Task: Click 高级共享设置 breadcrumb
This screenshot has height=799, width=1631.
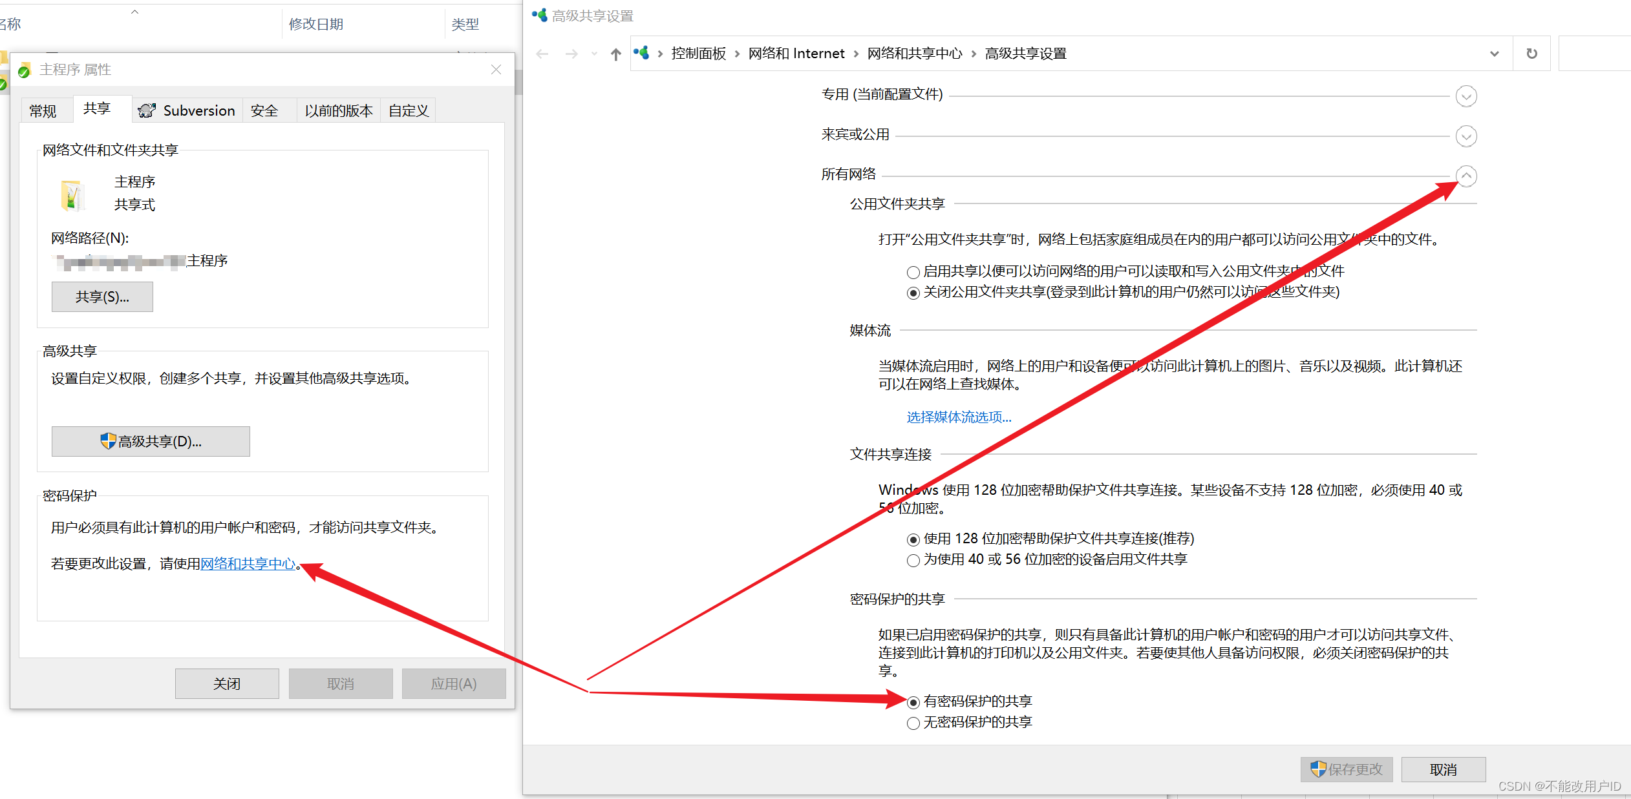Action: click(1026, 54)
